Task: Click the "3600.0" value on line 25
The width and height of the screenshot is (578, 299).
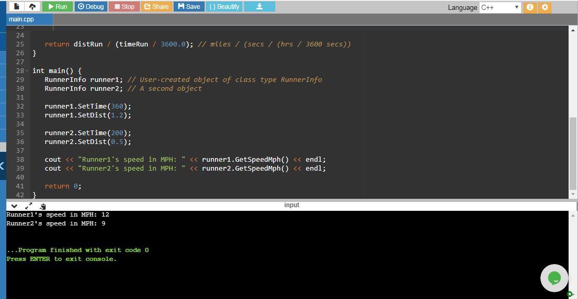Action: [173, 44]
